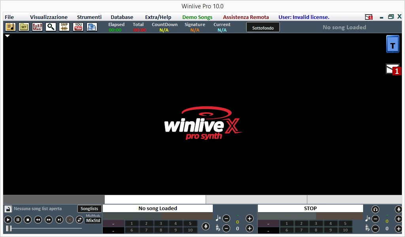Open the Mixer toolbar icon

click(x=37, y=27)
